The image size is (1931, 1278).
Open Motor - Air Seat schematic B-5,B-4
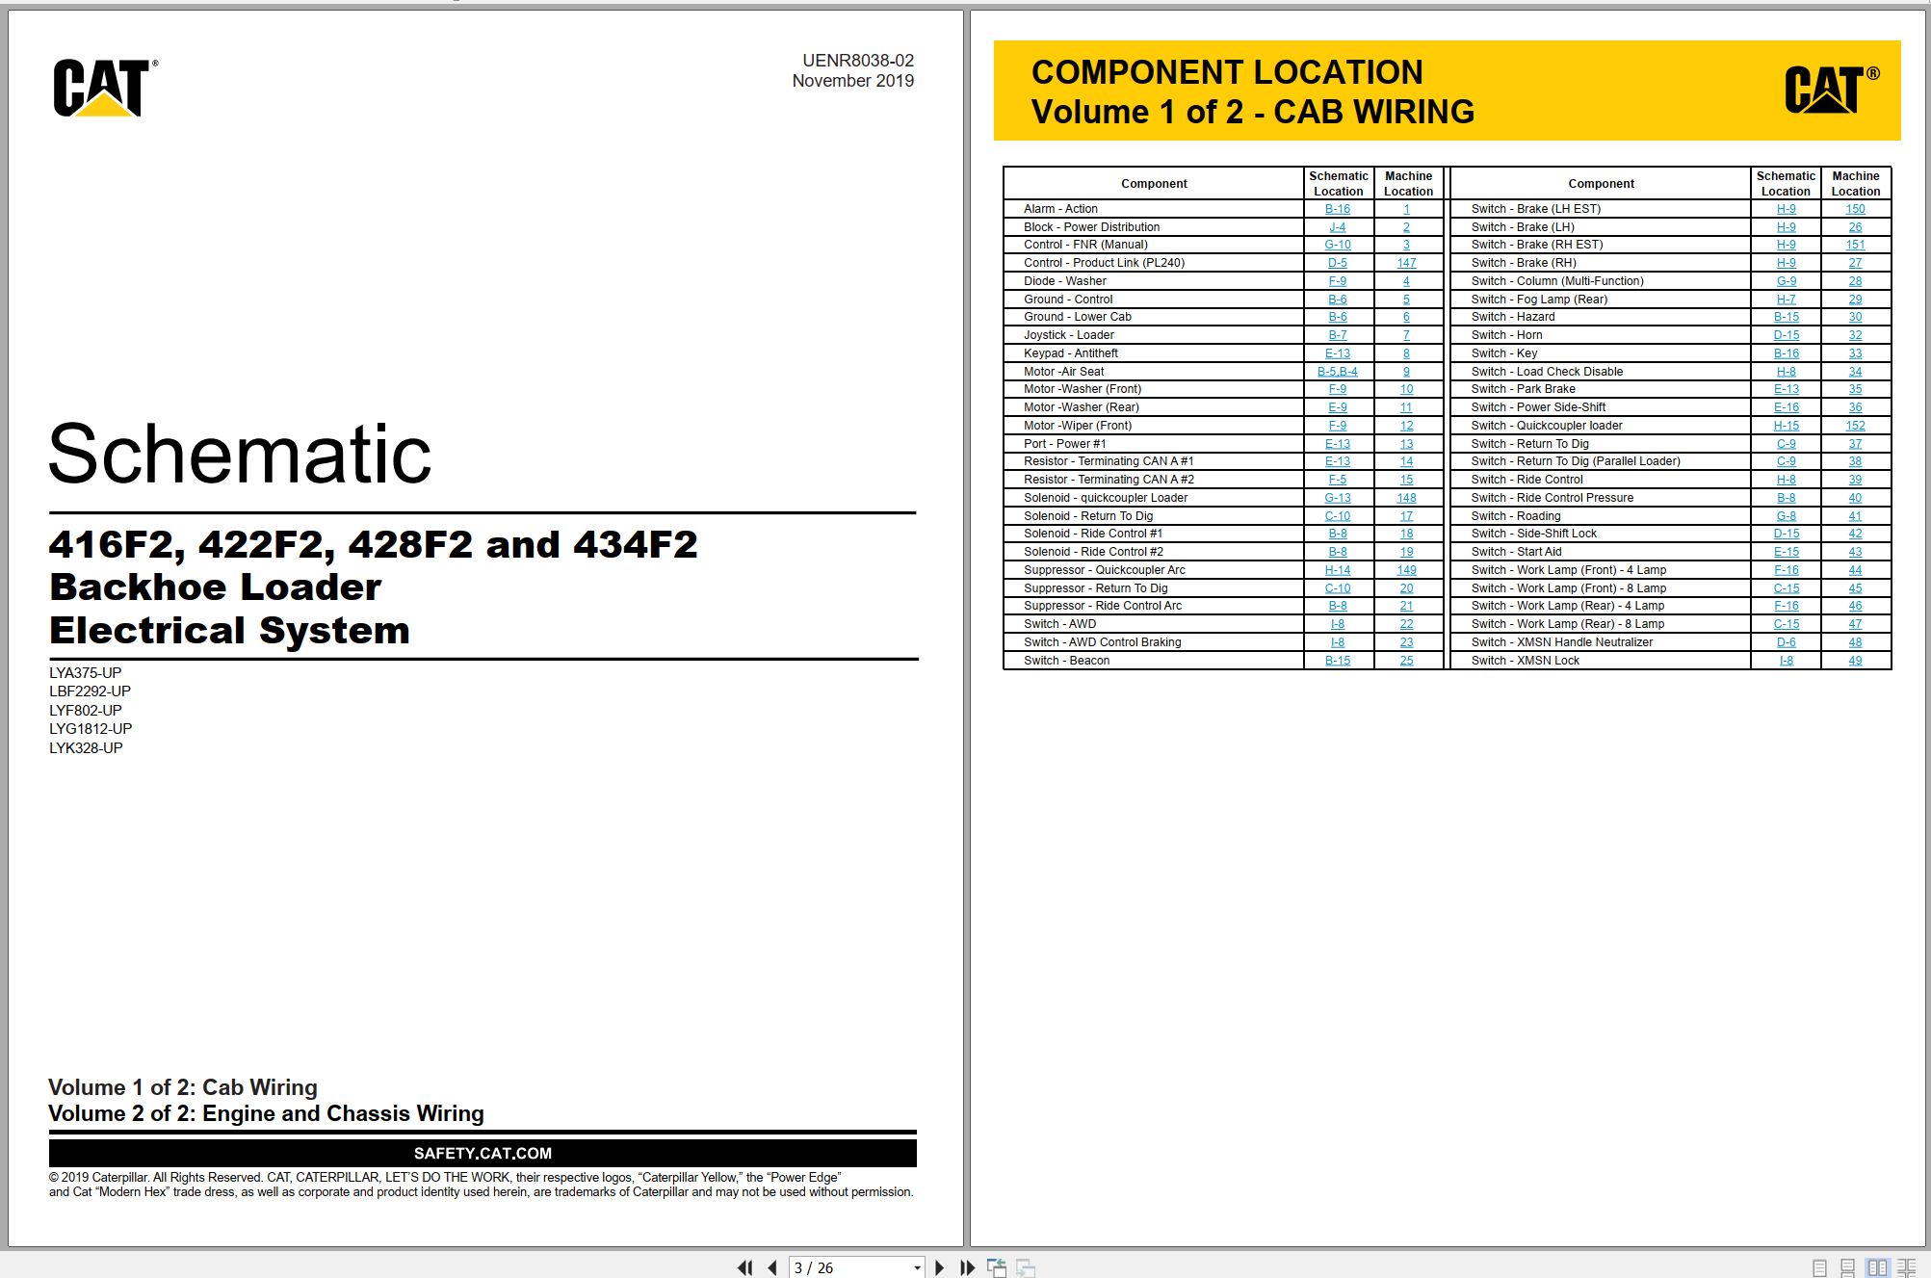1337,372
